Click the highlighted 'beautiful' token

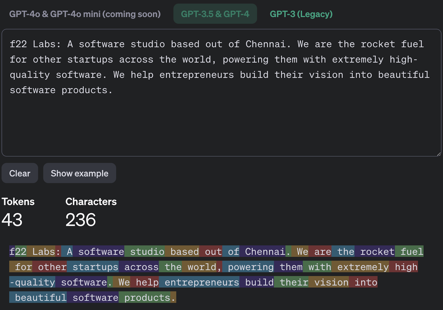coord(38,297)
